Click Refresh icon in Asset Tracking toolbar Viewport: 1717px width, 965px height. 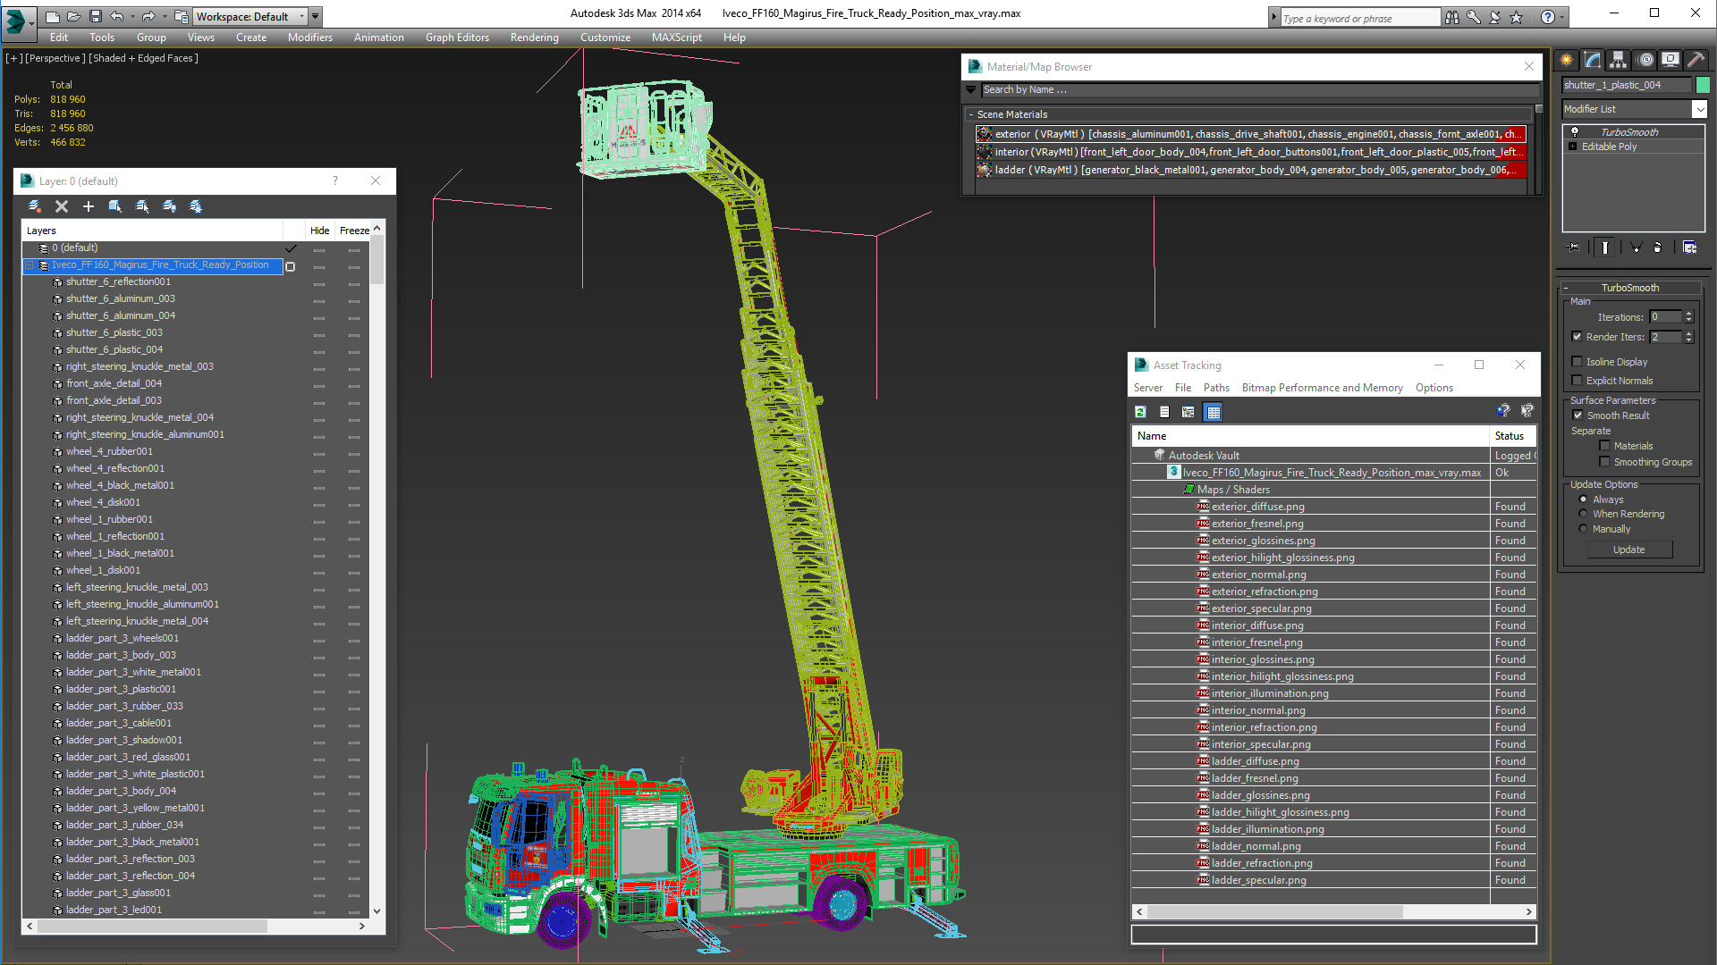coord(1140,412)
